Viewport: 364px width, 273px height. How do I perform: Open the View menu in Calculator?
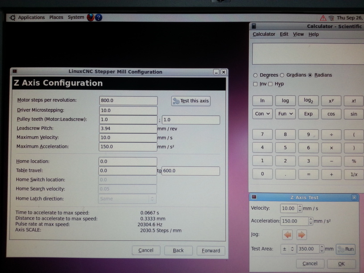(298, 34)
